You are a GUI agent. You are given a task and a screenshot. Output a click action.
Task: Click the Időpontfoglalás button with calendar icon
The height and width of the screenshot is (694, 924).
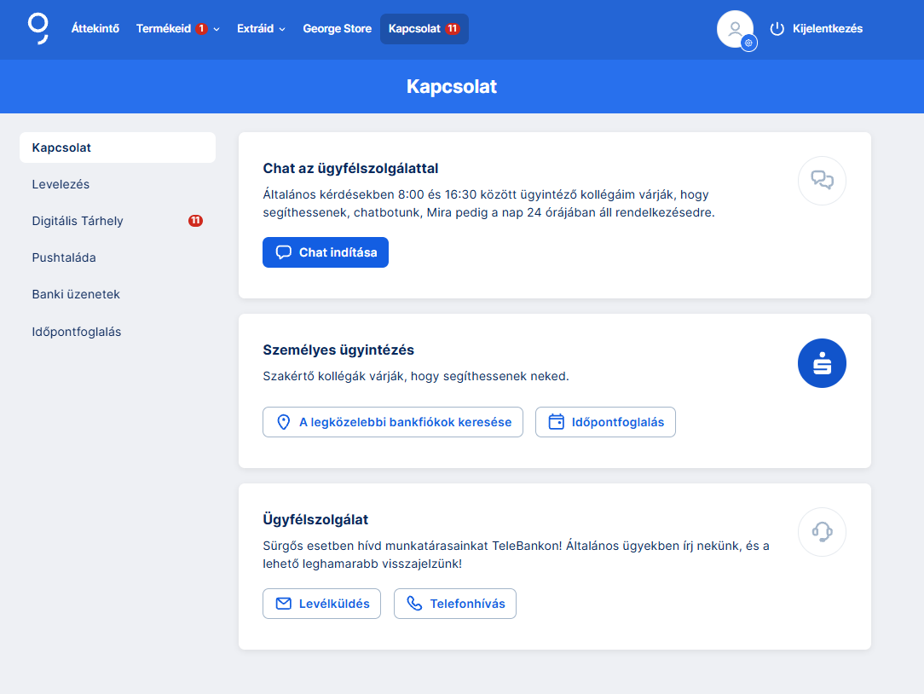(x=605, y=422)
